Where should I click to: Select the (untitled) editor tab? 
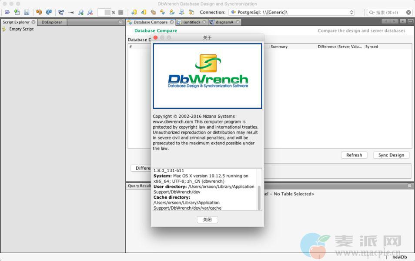point(191,22)
